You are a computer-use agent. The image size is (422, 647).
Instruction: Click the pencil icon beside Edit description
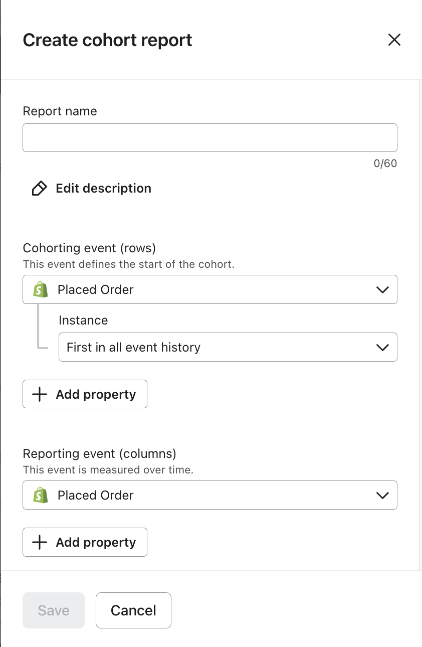coord(39,189)
